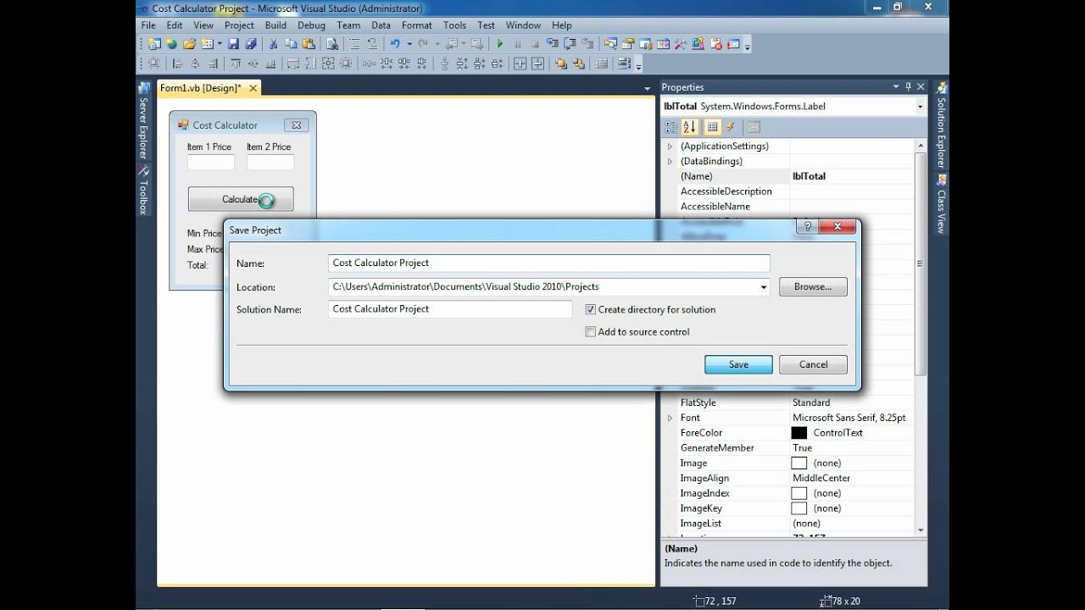This screenshot has width=1085, height=610.
Task: Click the Copy toolbar icon
Action: point(291,44)
